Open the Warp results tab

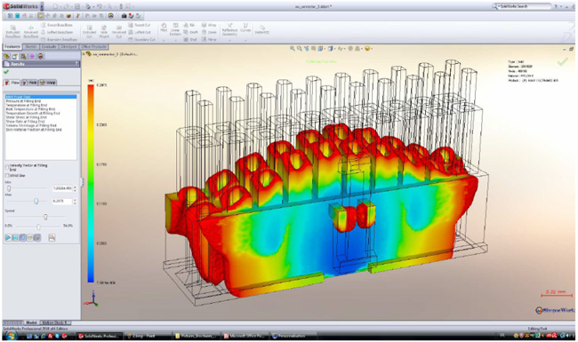[48, 83]
